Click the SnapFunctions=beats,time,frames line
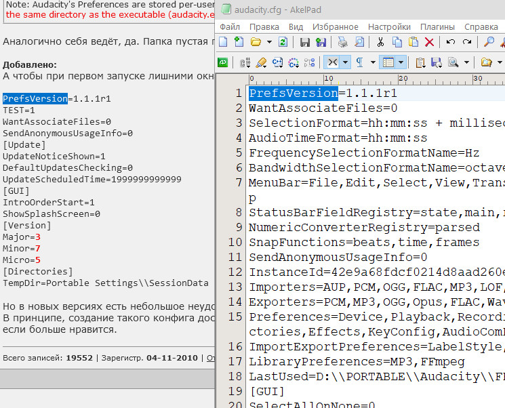505x408 pixels. (x=364, y=243)
